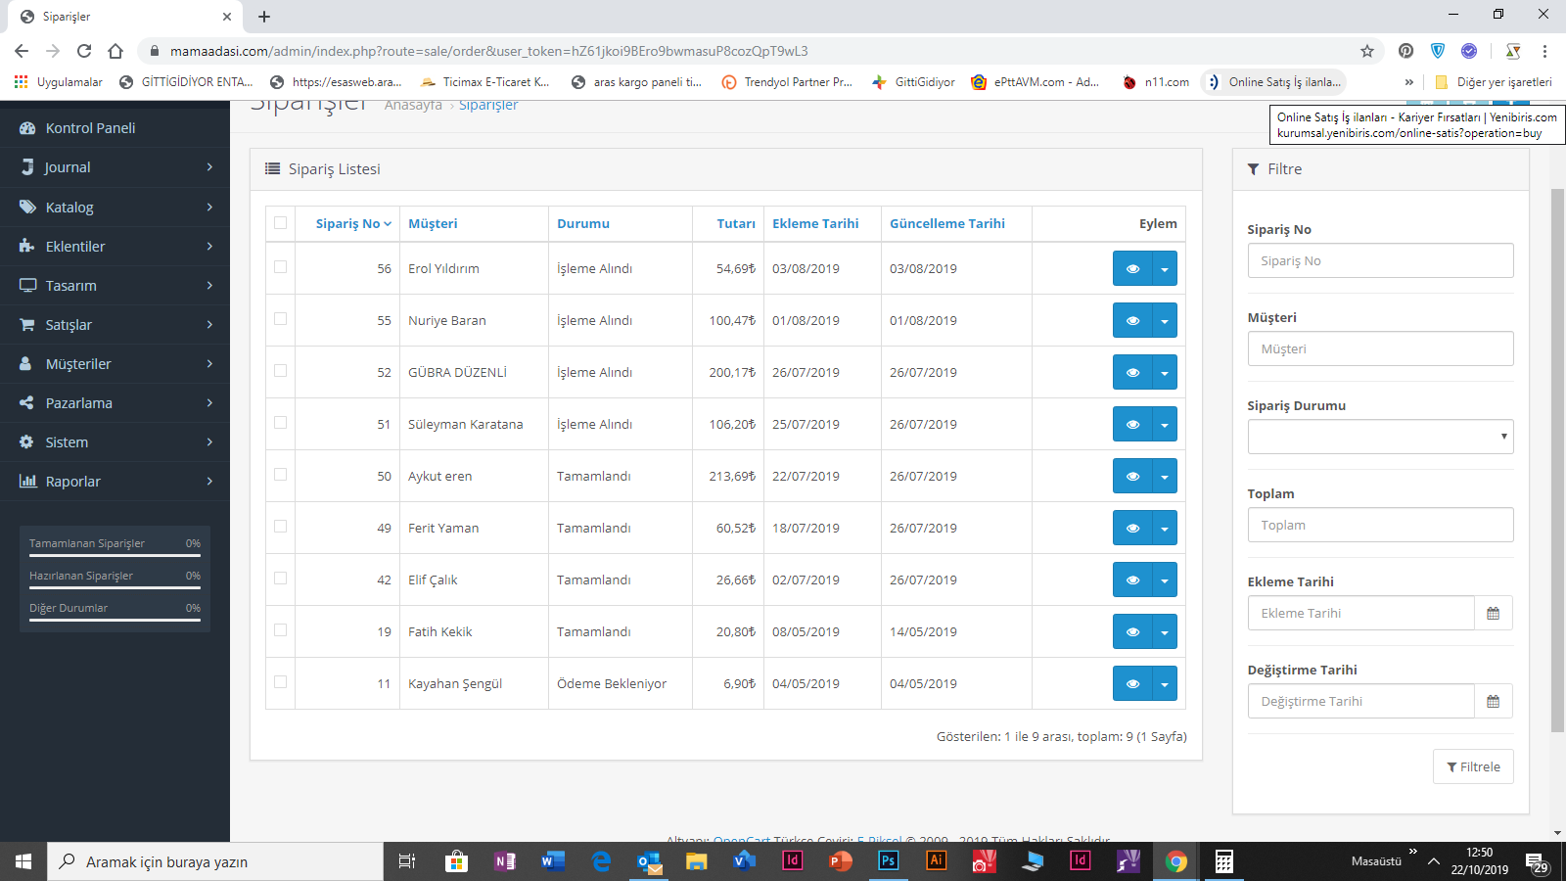1566x881 pixels.
Task: Open the Eklentiler sidebar menu
Action: [x=115, y=246]
